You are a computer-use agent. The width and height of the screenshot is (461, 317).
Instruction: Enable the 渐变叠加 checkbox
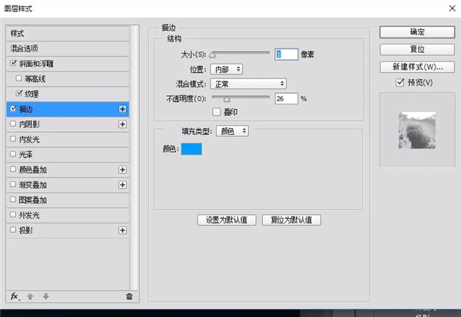pyautogui.click(x=13, y=184)
